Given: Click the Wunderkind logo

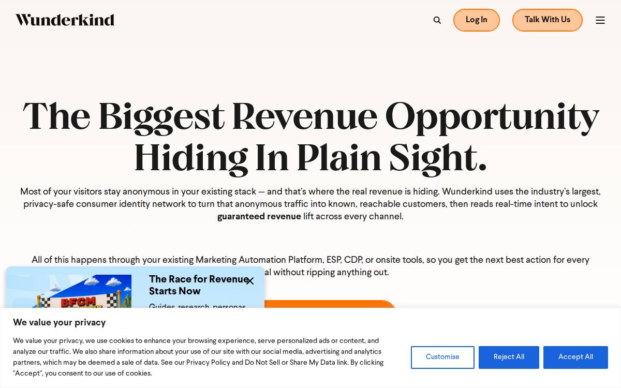Looking at the screenshot, I should (x=65, y=20).
